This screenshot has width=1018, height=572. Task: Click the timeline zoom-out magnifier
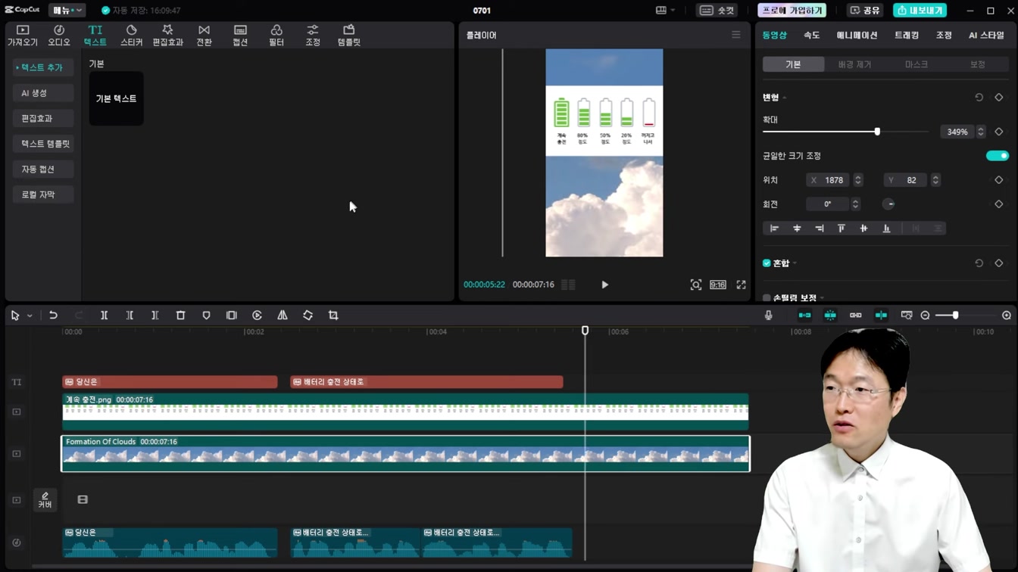tap(925, 316)
